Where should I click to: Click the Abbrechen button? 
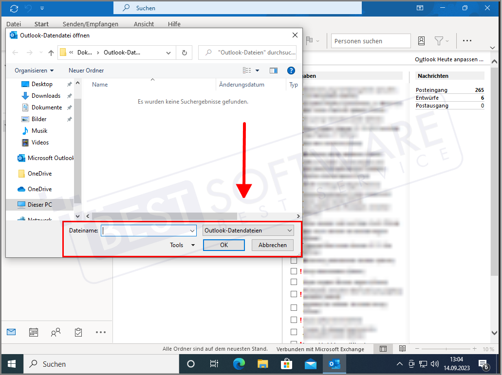pos(272,245)
